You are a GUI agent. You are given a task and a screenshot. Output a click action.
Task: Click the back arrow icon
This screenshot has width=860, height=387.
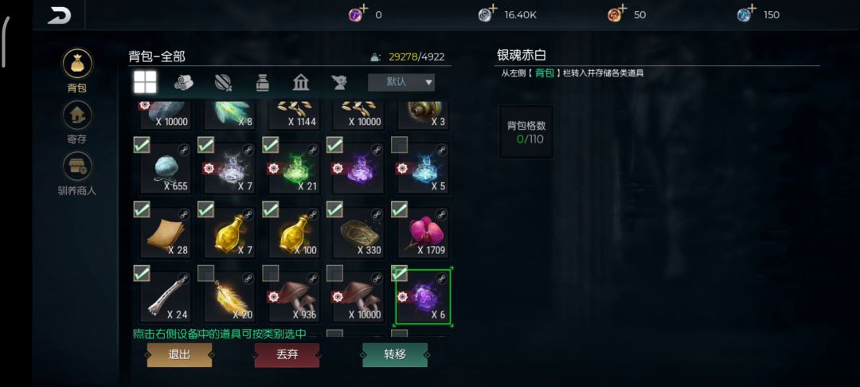coord(59,16)
